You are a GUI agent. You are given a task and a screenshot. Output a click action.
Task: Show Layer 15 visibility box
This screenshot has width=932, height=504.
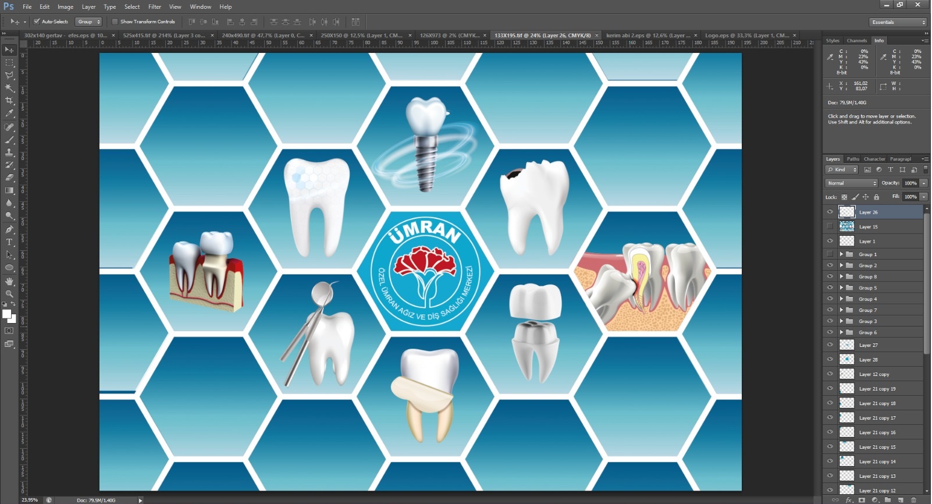[830, 226]
